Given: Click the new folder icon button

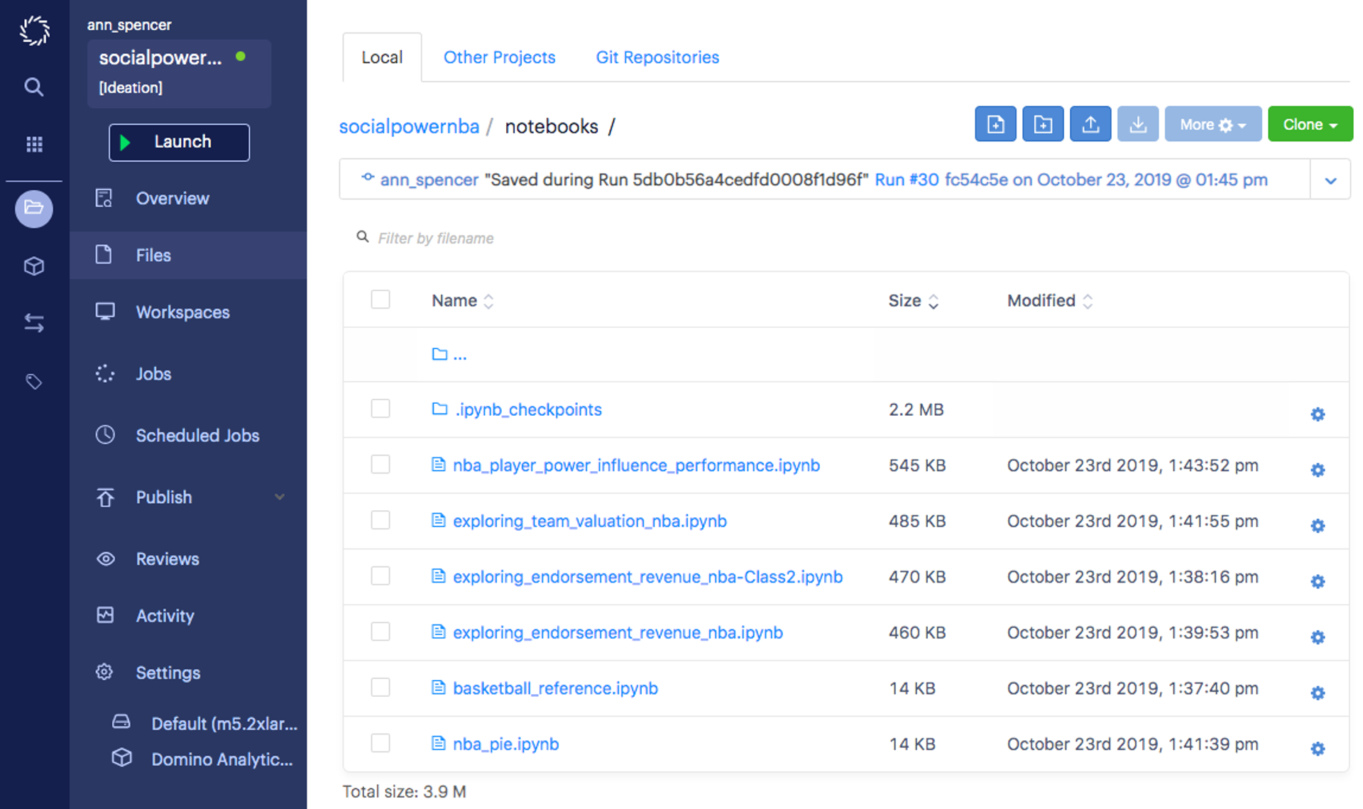Looking at the screenshot, I should (1043, 124).
